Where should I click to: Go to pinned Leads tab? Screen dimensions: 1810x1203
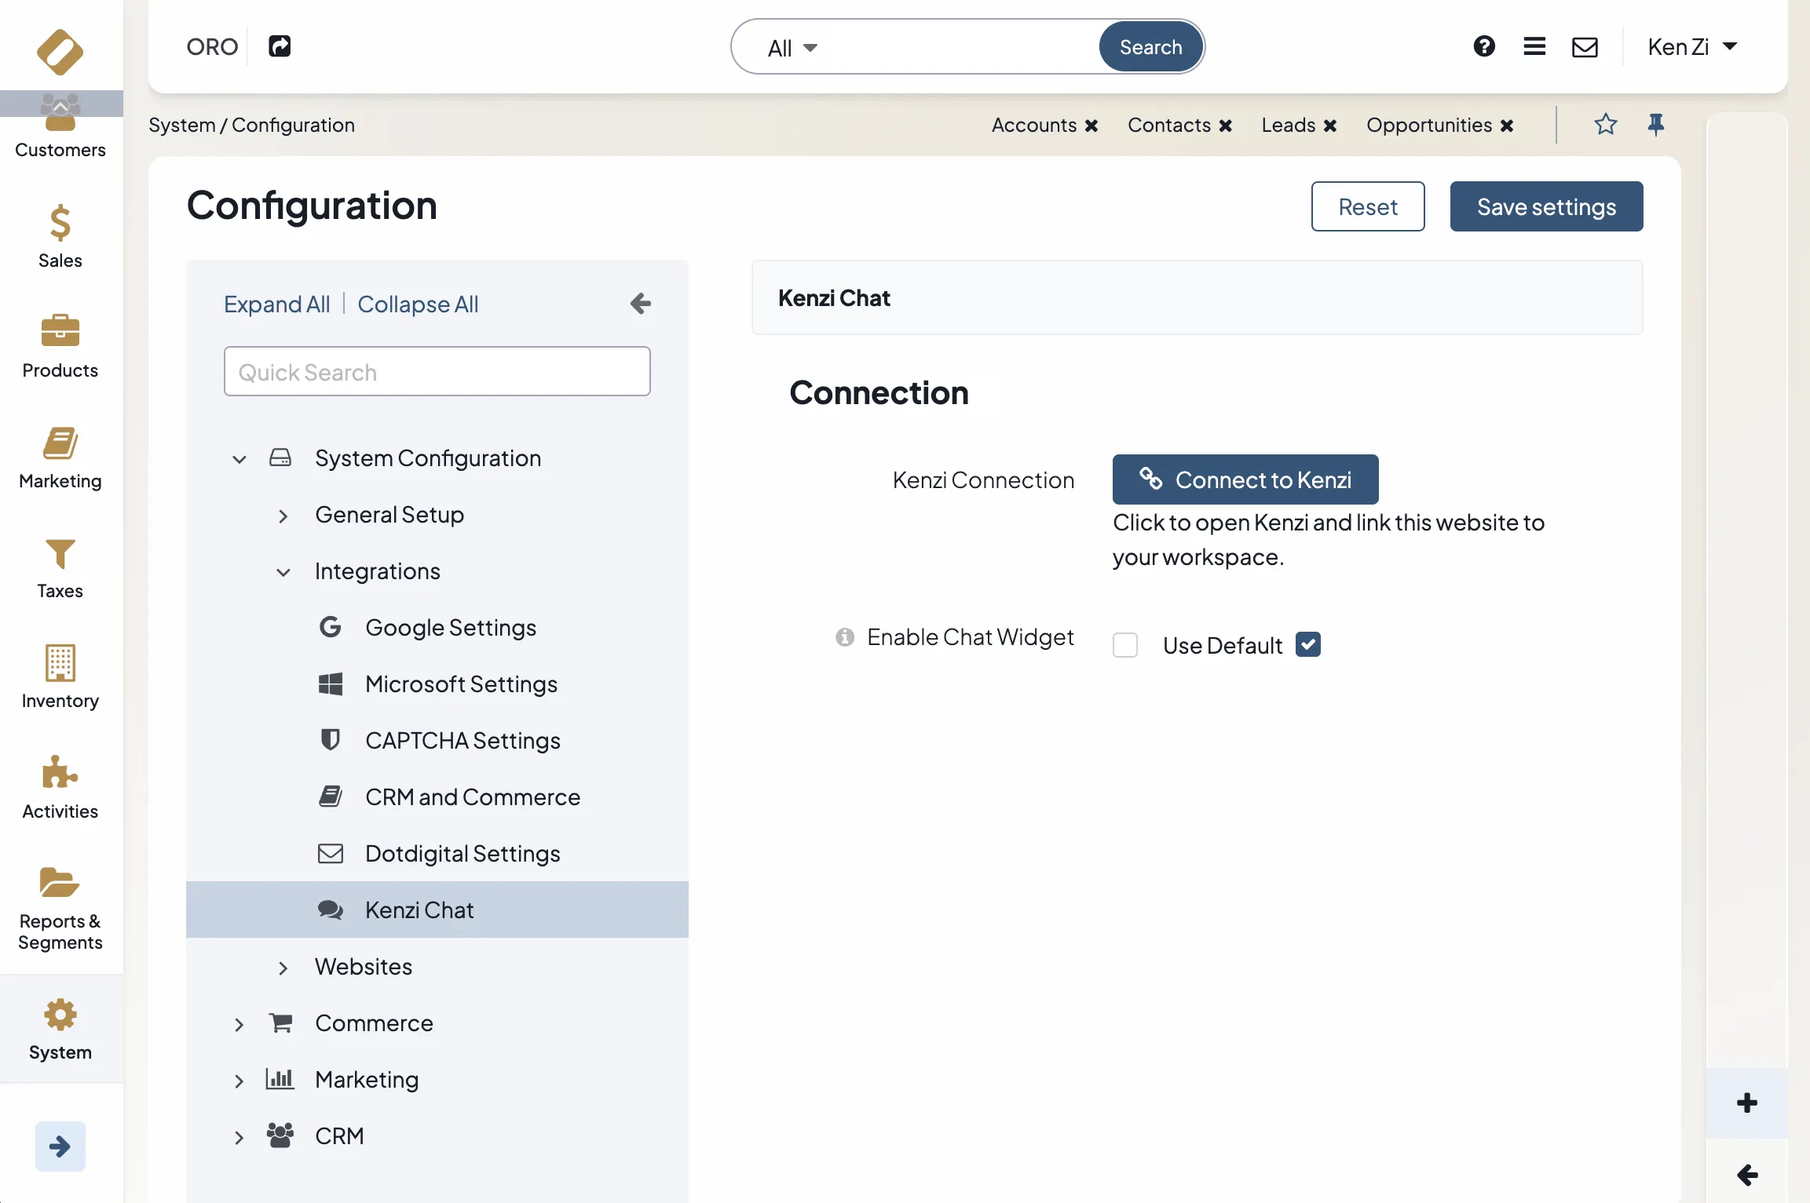coord(1288,125)
